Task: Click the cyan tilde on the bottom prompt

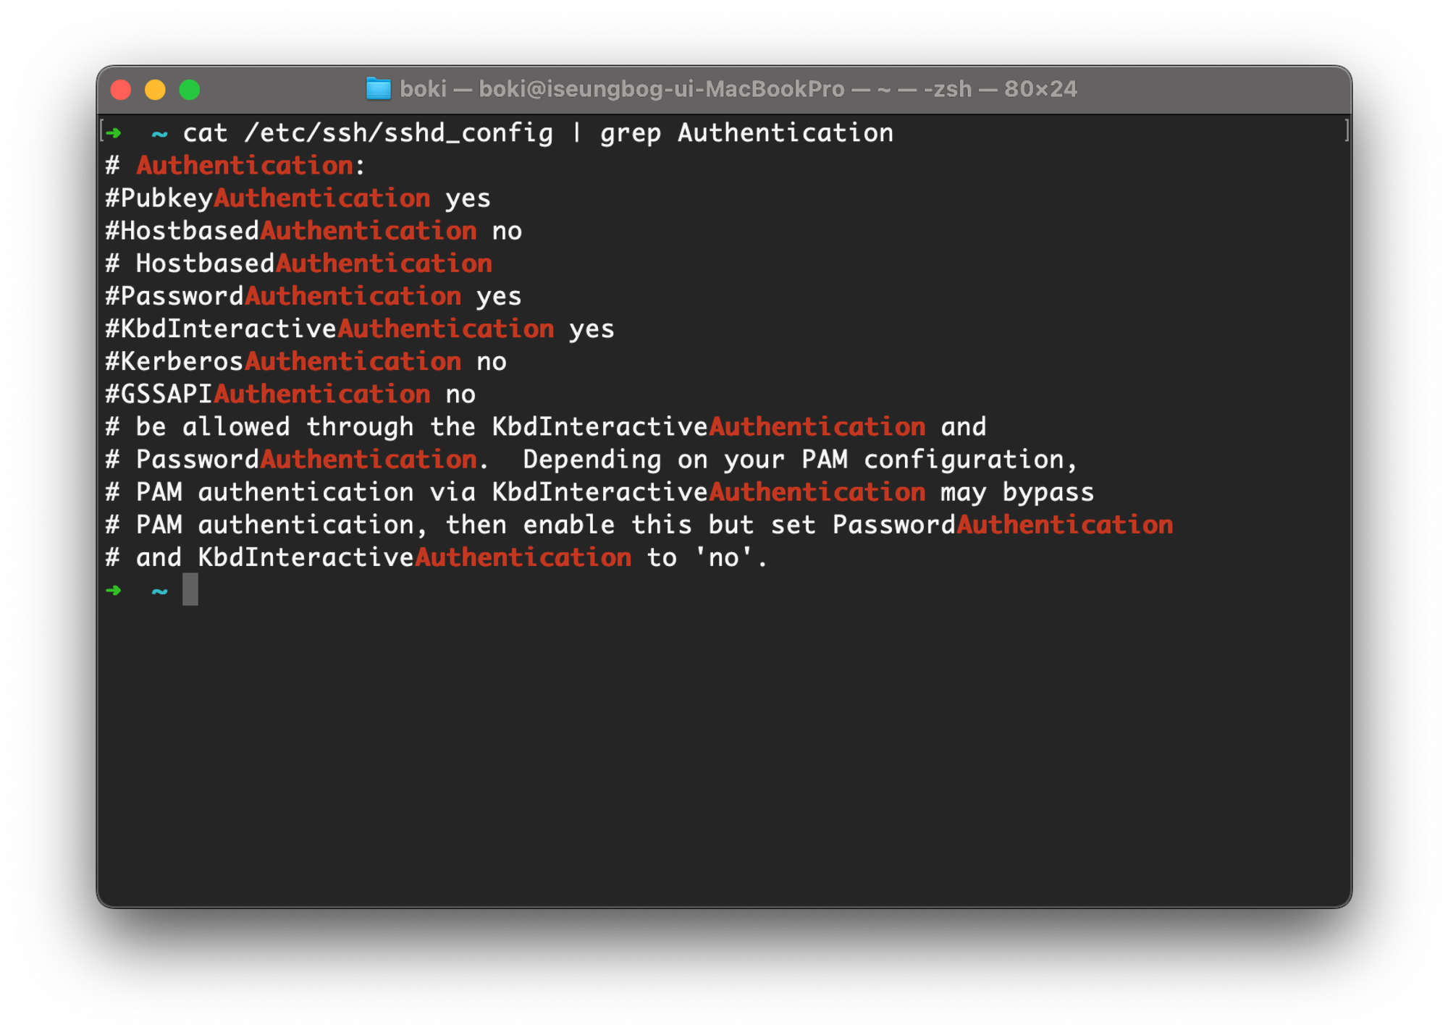Action: click(x=159, y=592)
